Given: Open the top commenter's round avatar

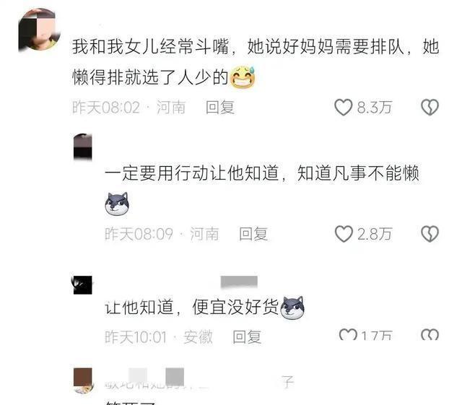Looking at the screenshot, I should [x=39, y=30].
